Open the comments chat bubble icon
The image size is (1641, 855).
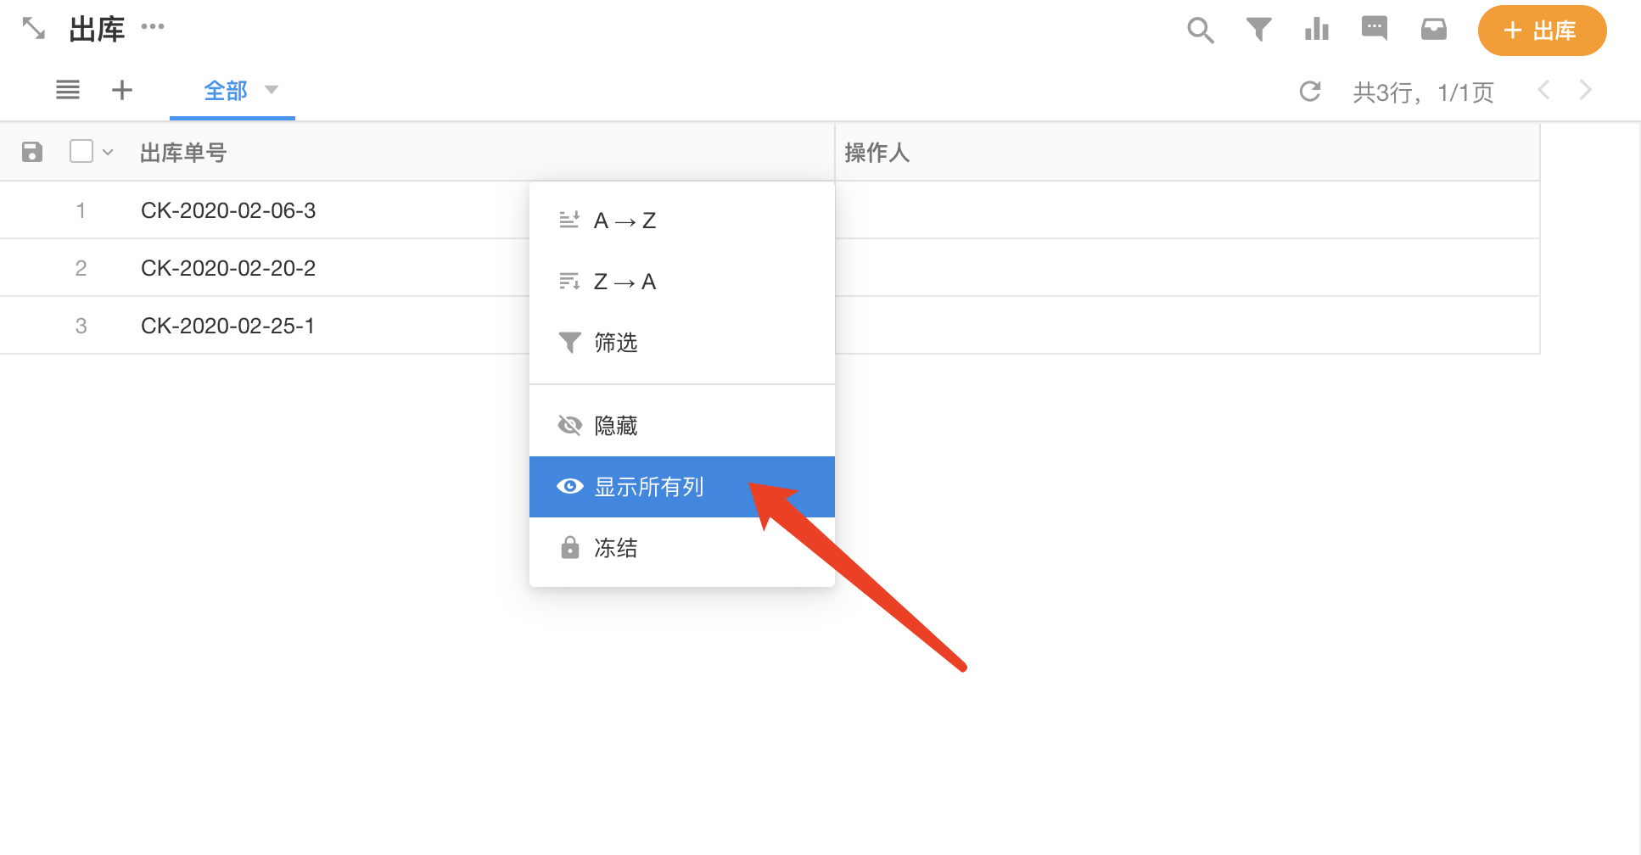tap(1375, 29)
